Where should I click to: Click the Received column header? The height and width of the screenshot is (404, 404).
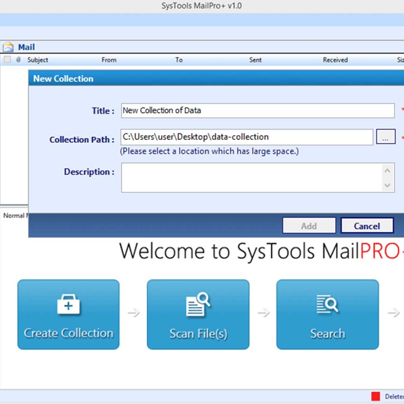335,60
